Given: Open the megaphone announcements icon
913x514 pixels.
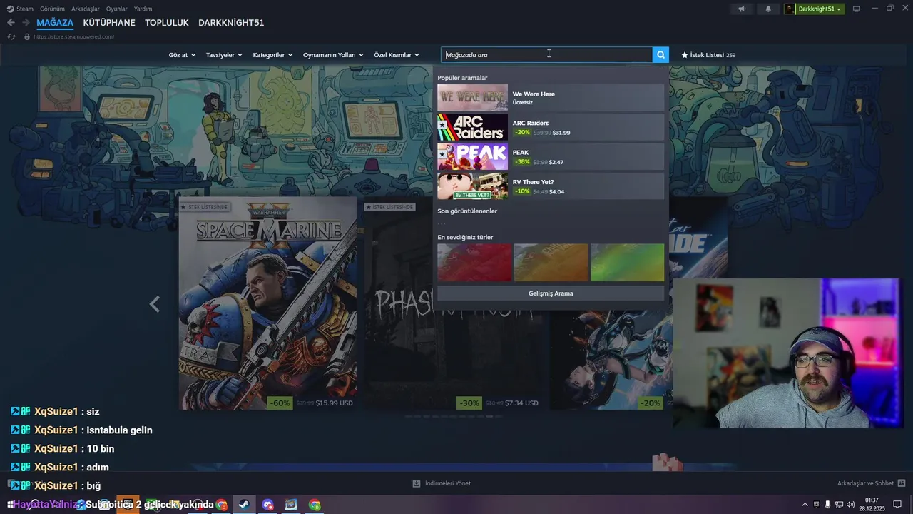Looking at the screenshot, I should [742, 9].
